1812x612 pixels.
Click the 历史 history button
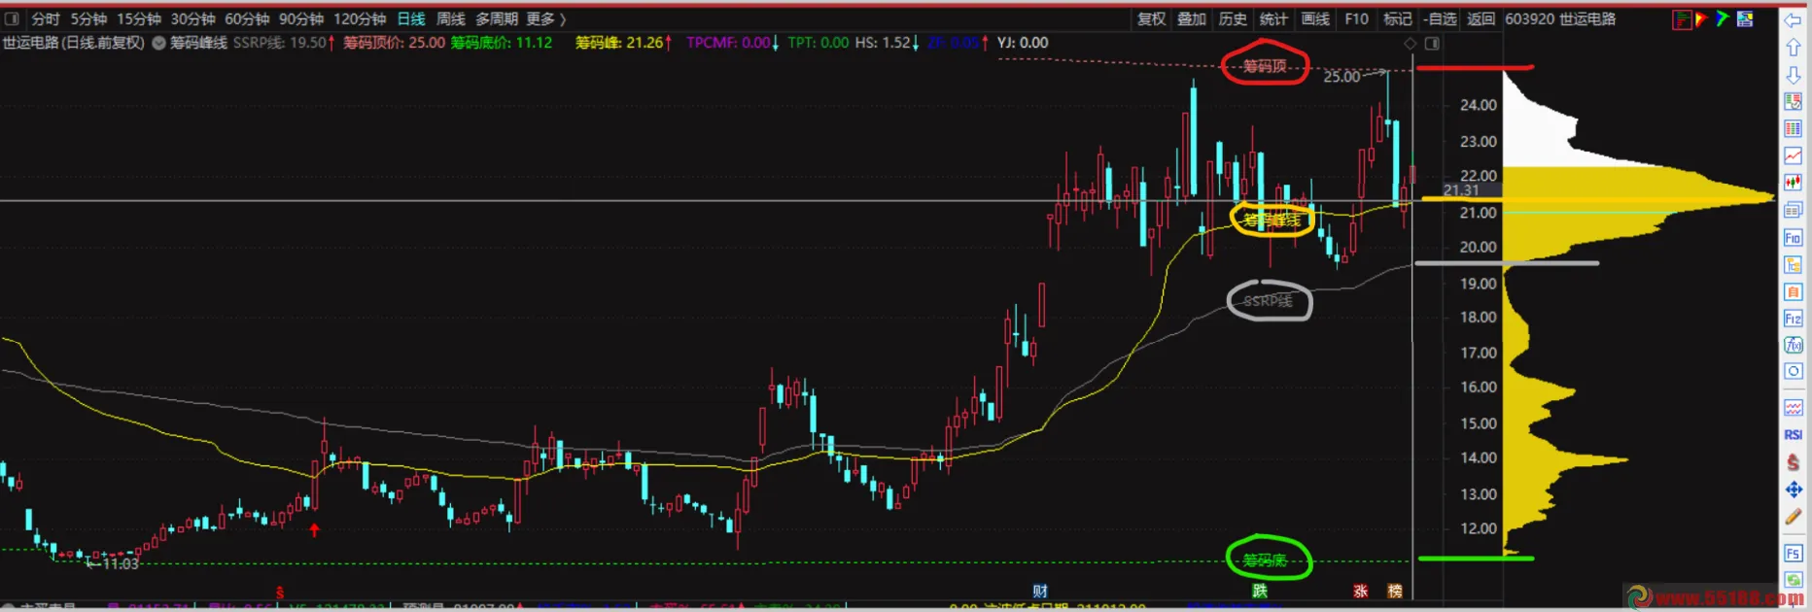(x=1233, y=18)
